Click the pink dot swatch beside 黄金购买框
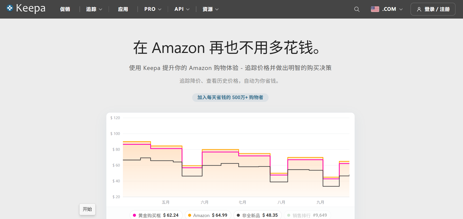 point(134,215)
